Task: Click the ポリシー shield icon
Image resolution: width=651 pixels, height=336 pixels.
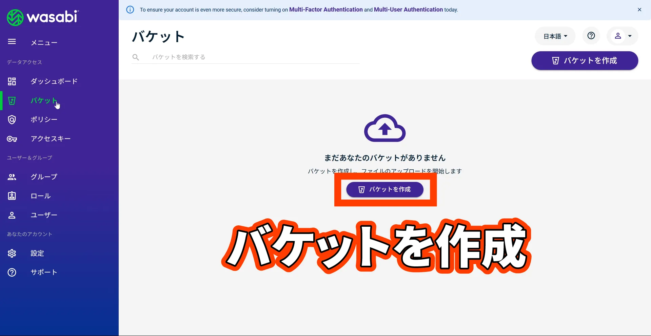Action: tap(12, 119)
